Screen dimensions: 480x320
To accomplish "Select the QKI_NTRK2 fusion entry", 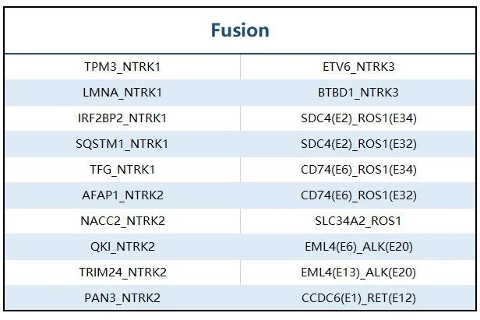I will click(x=122, y=247).
